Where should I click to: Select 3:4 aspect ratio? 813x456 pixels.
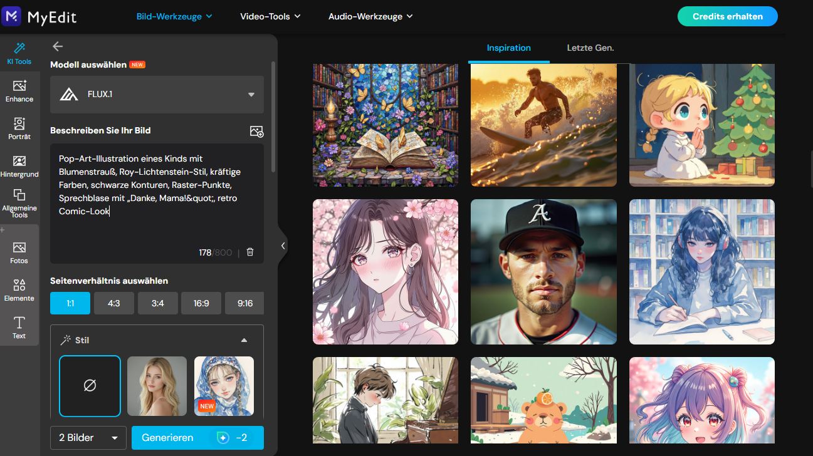(x=158, y=303)
